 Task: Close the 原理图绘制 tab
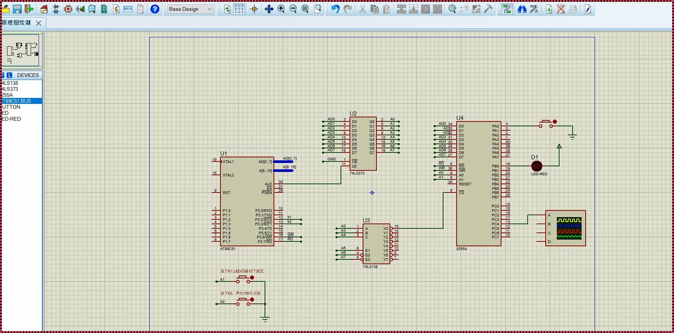[39, 23]
